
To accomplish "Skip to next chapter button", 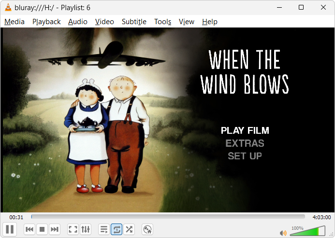I will (55, 229).
